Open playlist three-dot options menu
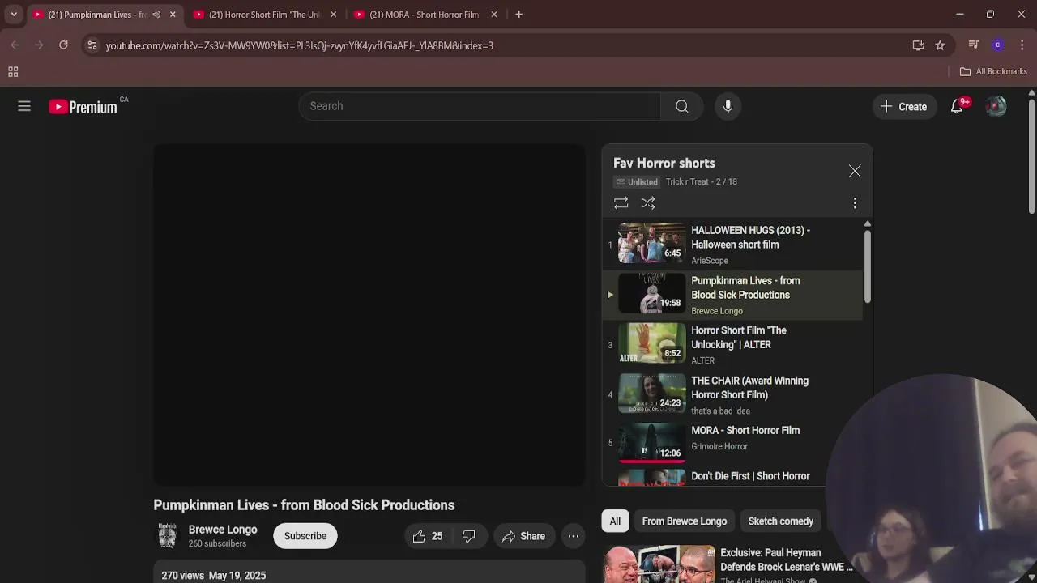Screen dimensions: 1037x583 855,203
